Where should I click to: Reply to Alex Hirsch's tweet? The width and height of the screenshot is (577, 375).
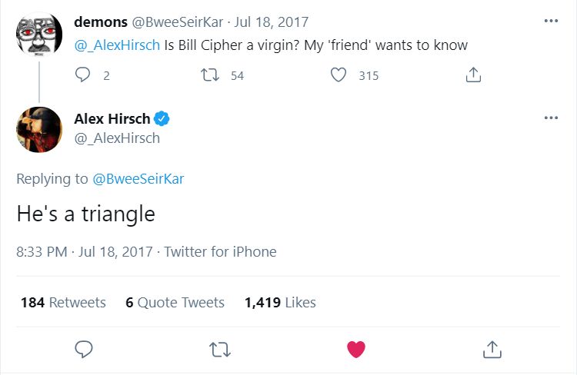tap(85, 350)
